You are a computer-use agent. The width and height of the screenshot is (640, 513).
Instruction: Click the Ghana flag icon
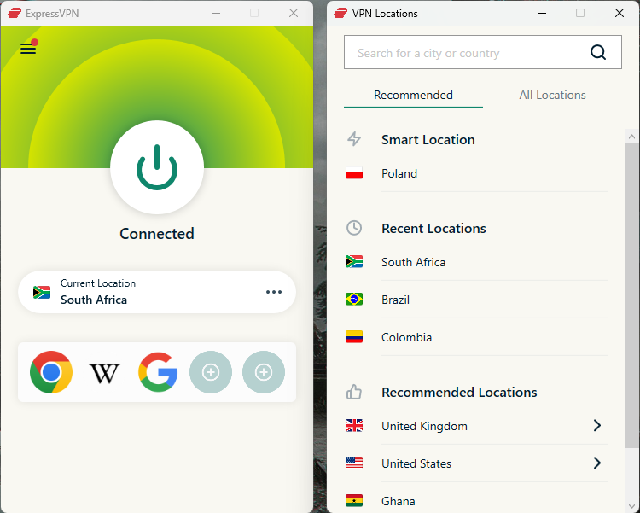(x=354, y=501)
